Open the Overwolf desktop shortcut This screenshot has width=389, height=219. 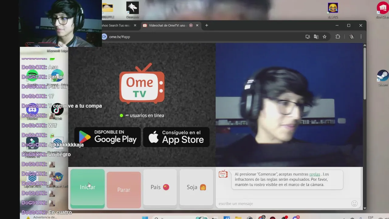133,10
